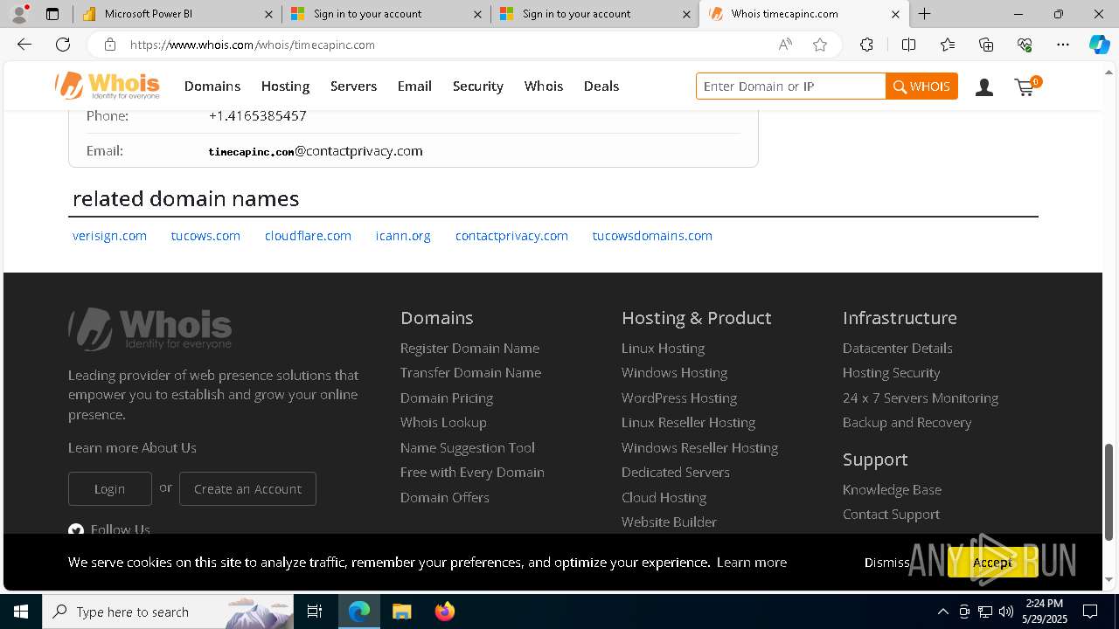The image size is (1119, 629).
Task: Focus the Enter Domain or IP field
Action: [791, 86]
